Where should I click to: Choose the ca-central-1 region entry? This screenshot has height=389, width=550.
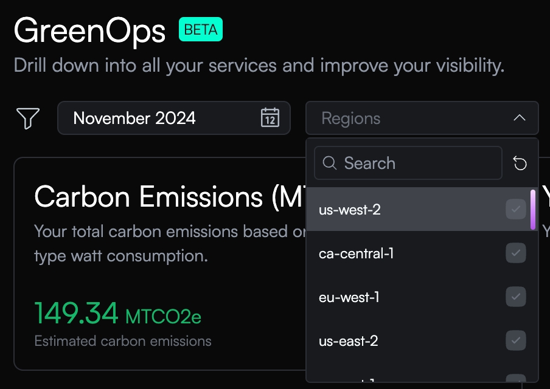[x=357, y=253]
